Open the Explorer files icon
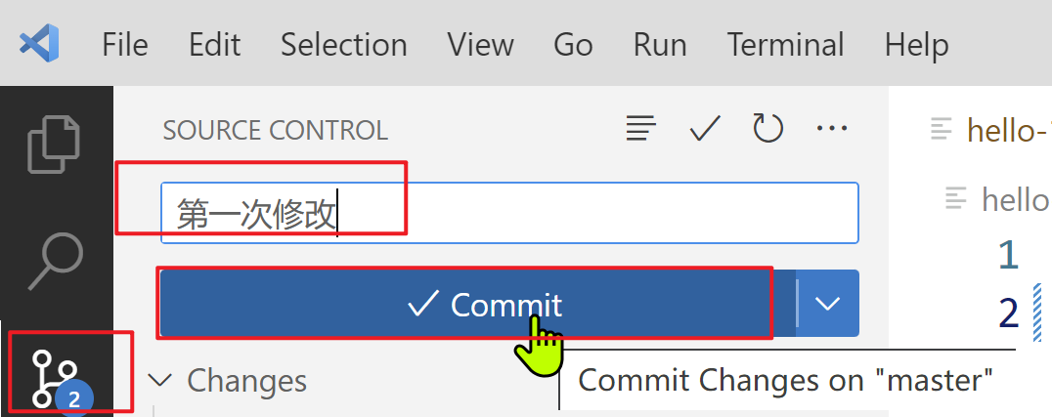 (54, 145)
